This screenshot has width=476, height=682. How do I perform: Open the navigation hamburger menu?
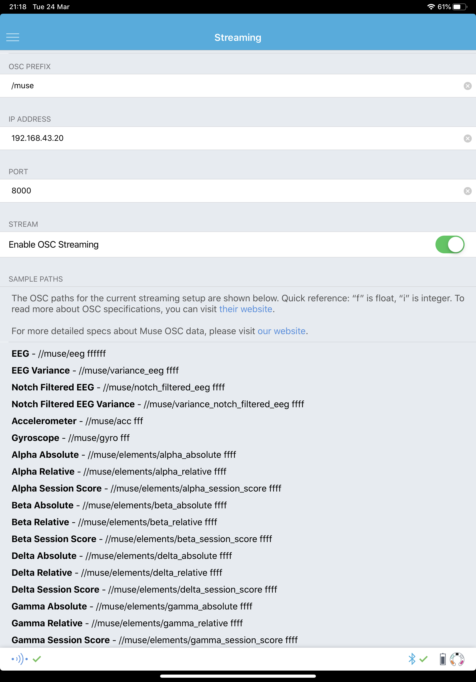pos(13,37)
